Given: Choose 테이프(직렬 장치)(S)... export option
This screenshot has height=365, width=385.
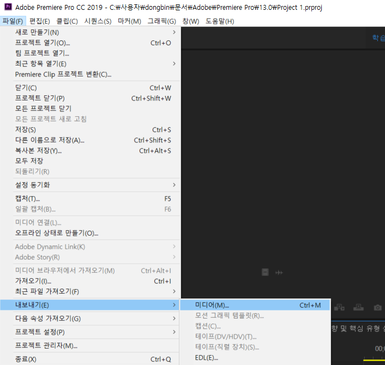Looking at the screenshot, I should (x=255, y=347).
